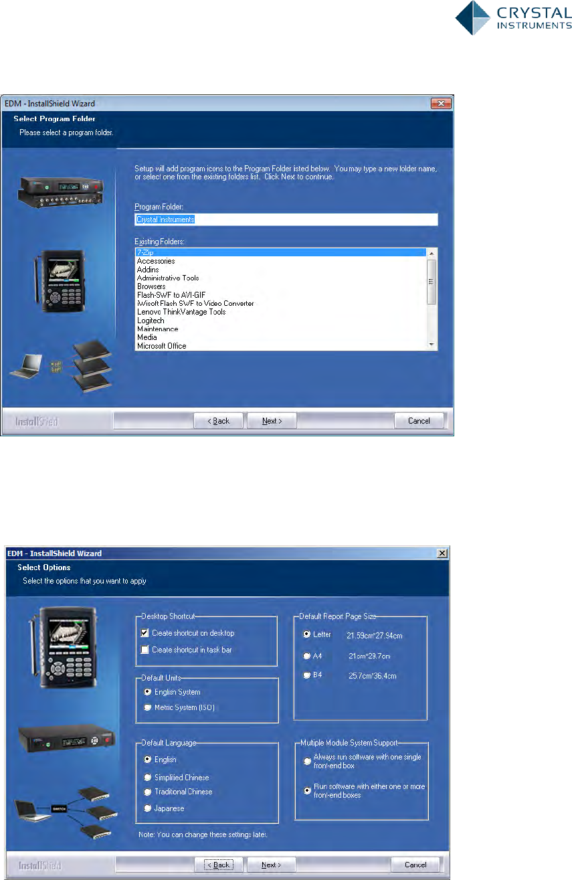572x880 pixels.
Task: Choose Japanese language
Action: coord(147,808)
